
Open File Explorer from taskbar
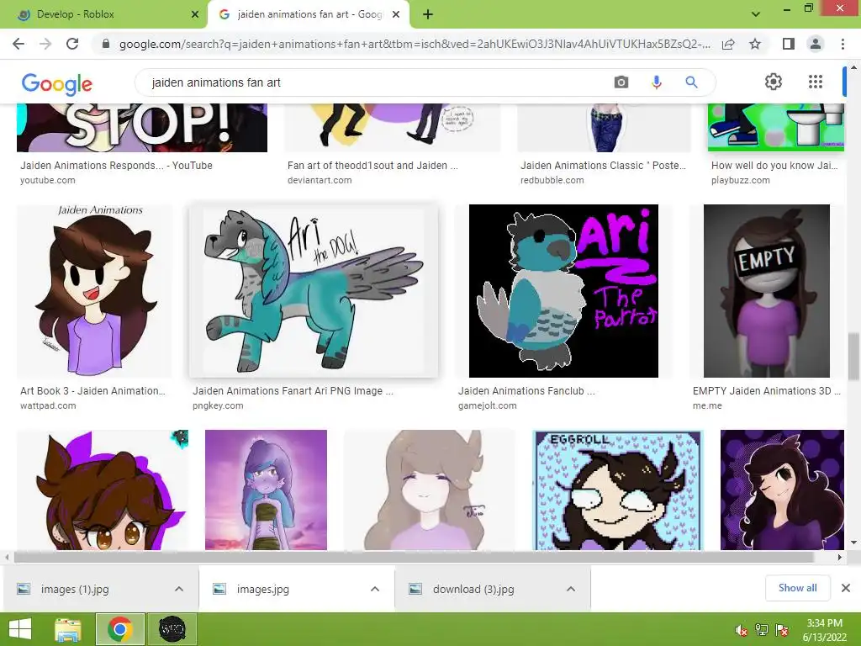tap(68, 629)
